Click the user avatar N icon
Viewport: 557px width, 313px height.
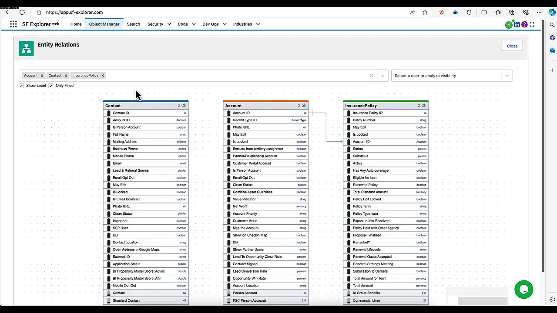509,25
